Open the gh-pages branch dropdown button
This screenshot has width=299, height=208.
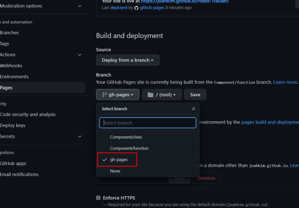pos(117,94)
